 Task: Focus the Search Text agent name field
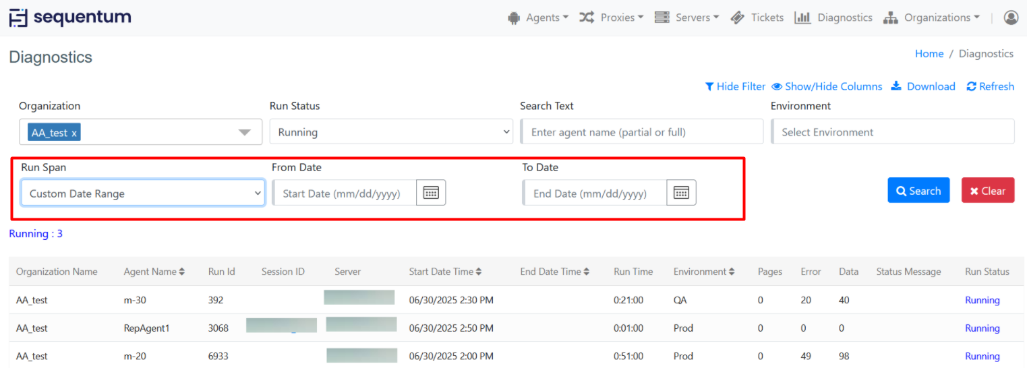tap(642, 132)
